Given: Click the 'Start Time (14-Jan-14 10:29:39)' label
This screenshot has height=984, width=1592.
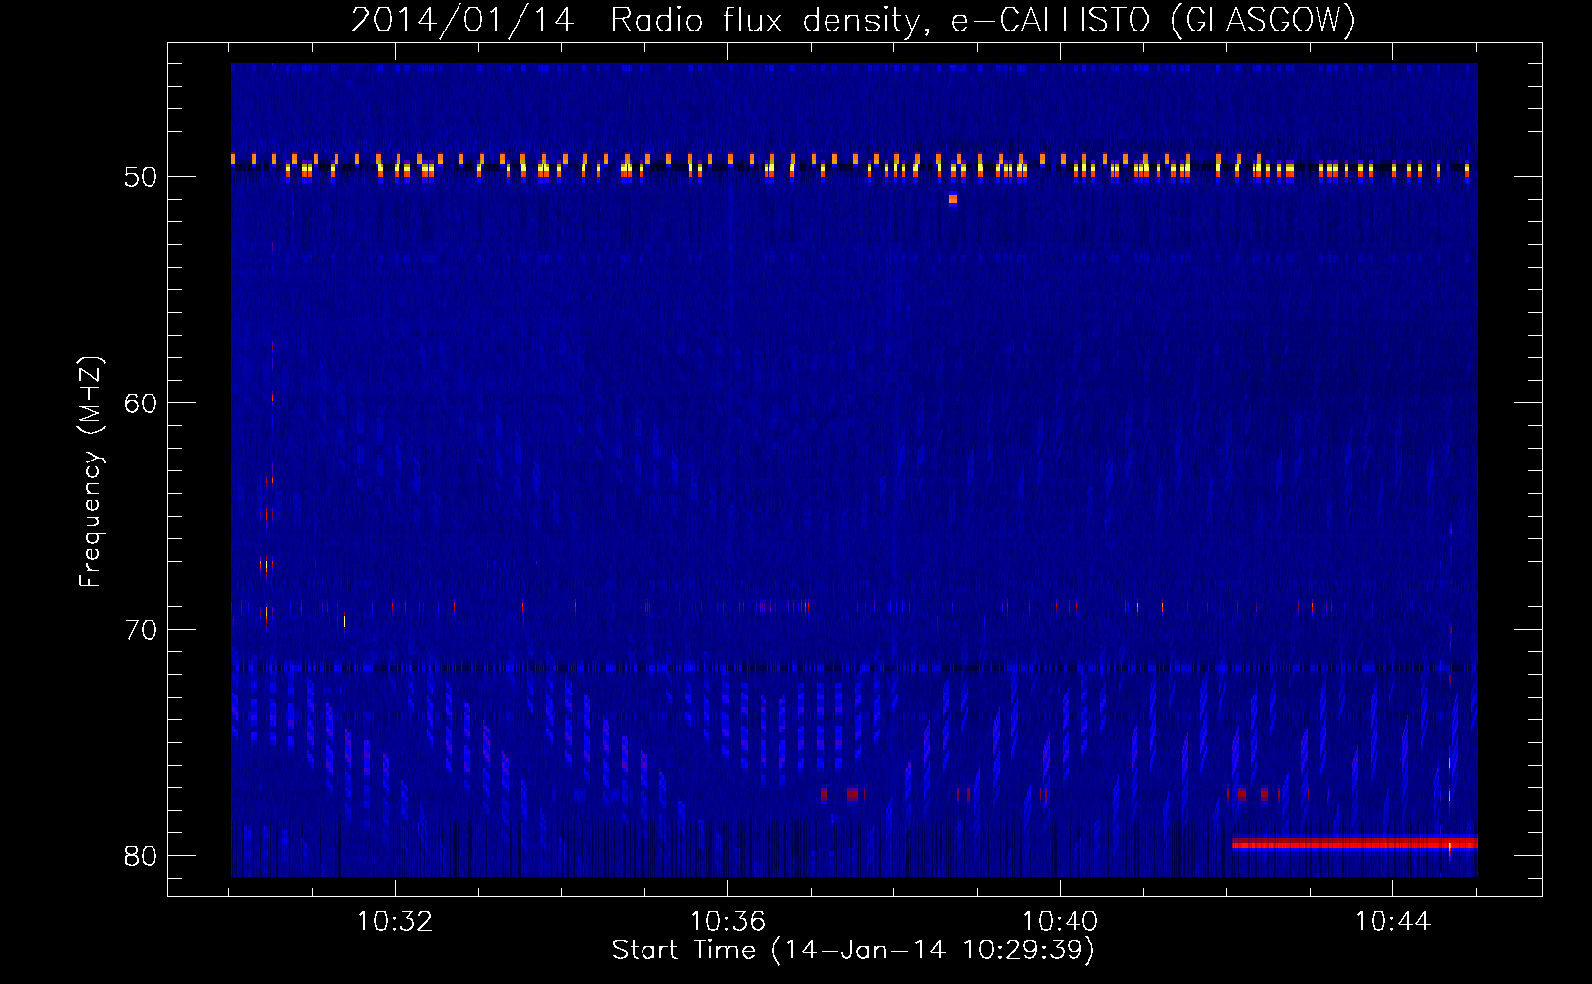Looking at the screenshot, I should pyautogui.click(x=853, y=951).
